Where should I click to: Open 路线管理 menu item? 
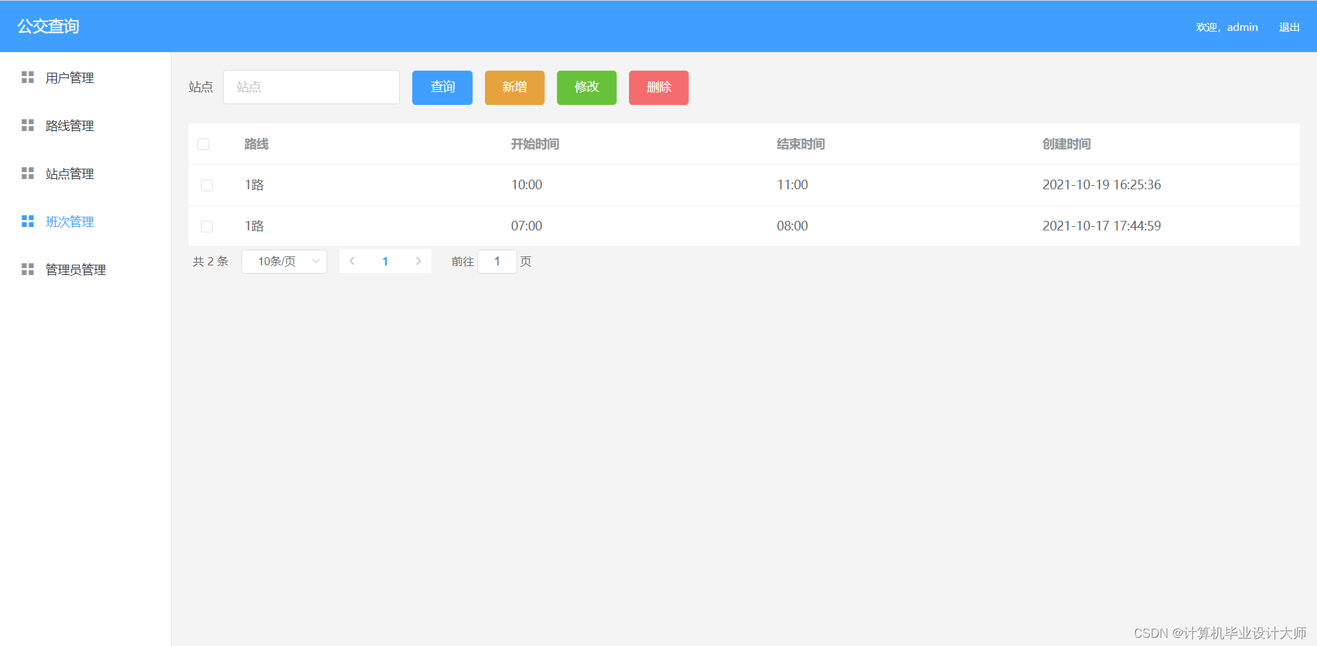pos(85,125)
